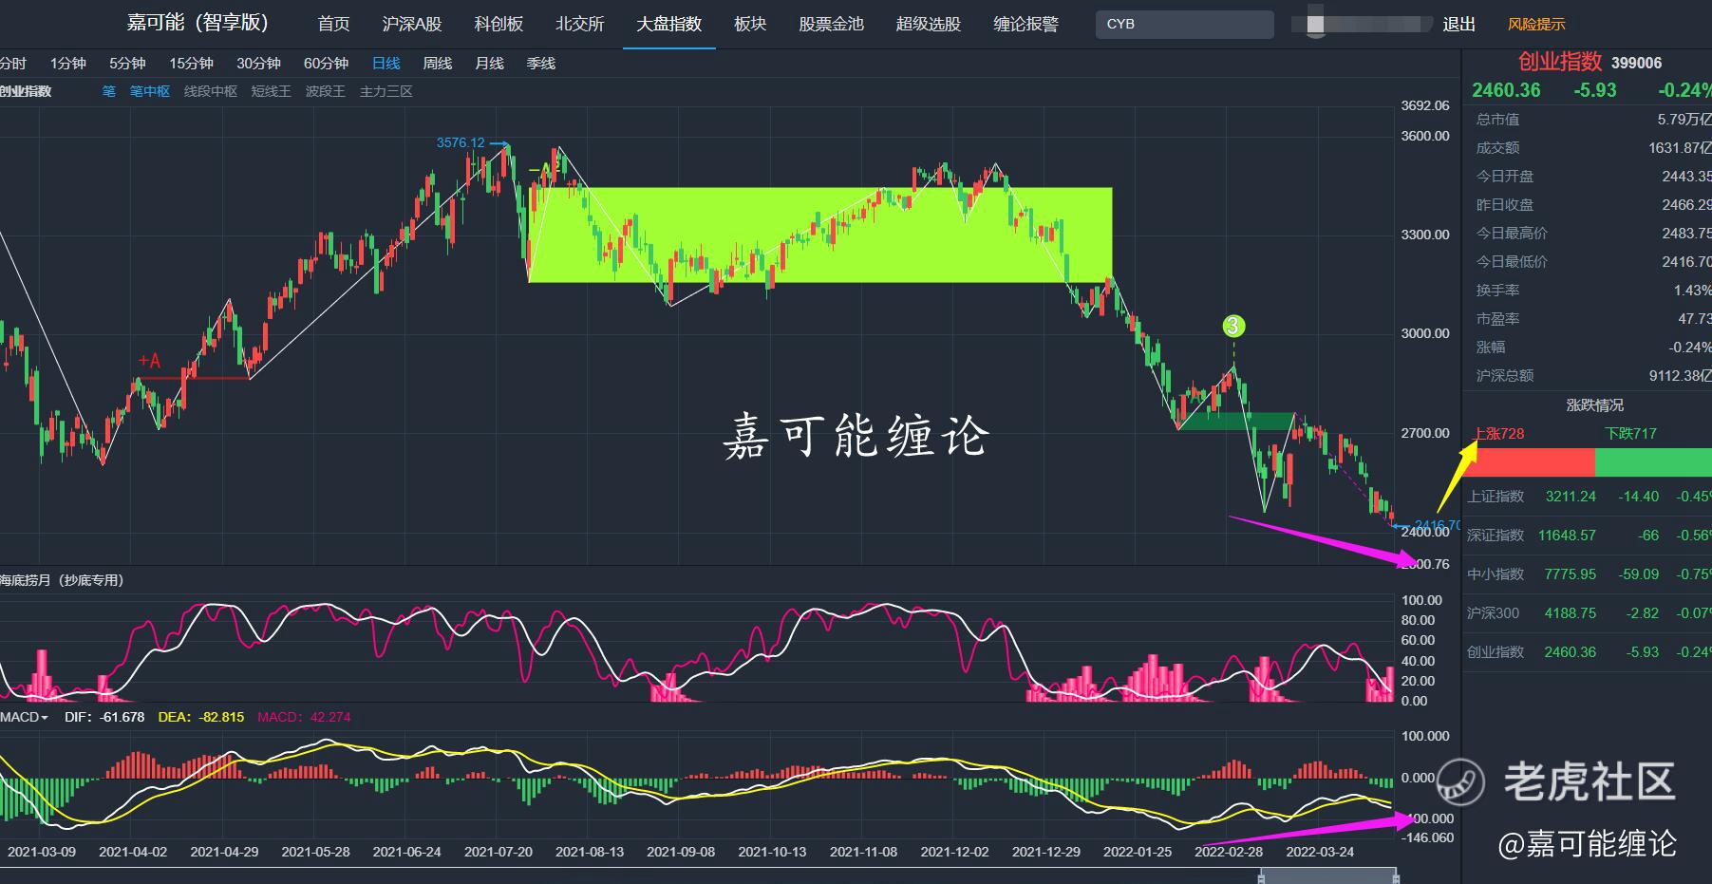Select the 大盘指数 tab
This screenshot has height=884, width=1712.
tap(669, 24)
